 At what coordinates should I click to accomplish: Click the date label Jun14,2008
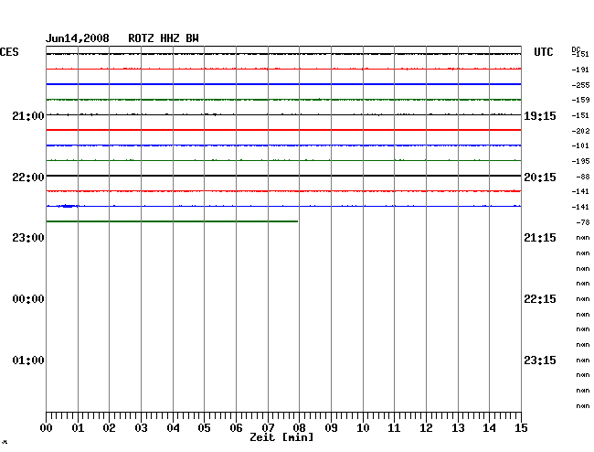click(78, 38)
